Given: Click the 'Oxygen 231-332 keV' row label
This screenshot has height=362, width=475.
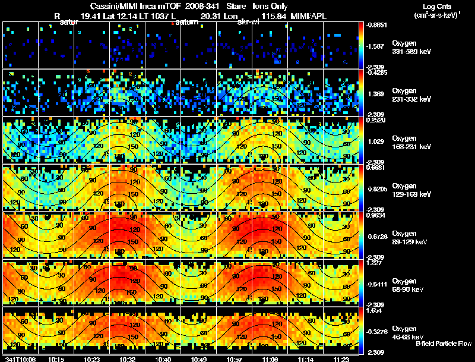Looking at the screenshot, I should click(411, 95).
